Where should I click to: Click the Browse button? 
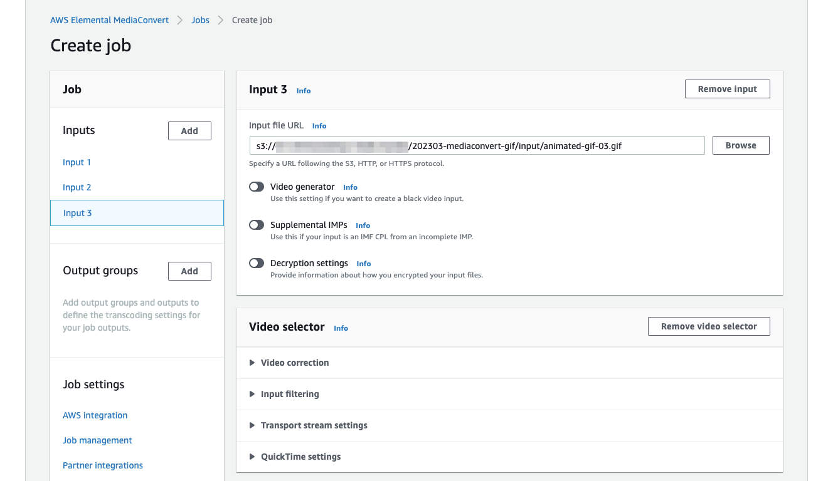(741, 145)
